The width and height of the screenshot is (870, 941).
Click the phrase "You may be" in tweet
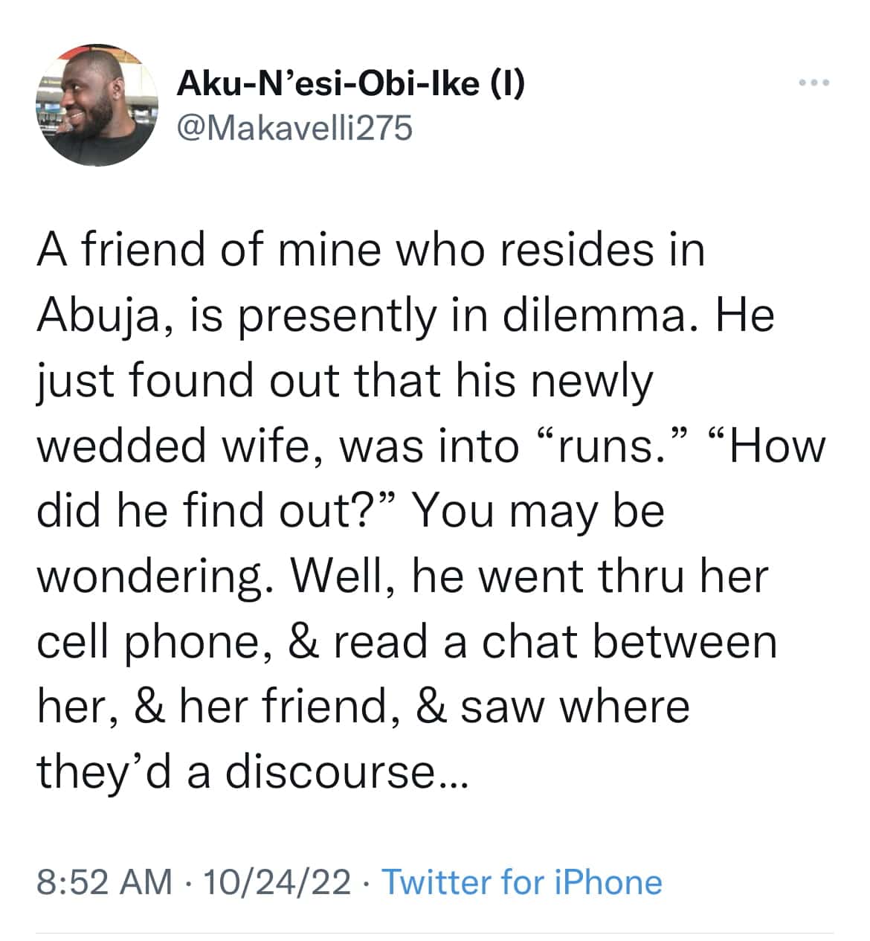538,512
